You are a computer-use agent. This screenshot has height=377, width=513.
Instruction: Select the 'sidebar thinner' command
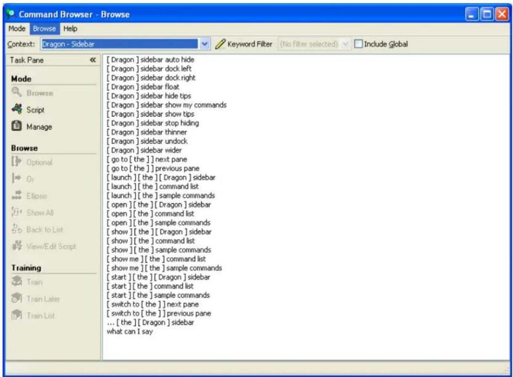[x=147, y=132]
